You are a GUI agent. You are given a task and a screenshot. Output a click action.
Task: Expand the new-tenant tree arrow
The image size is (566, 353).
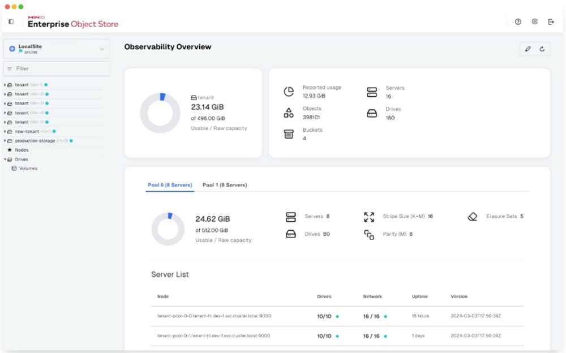pos(5,131)
